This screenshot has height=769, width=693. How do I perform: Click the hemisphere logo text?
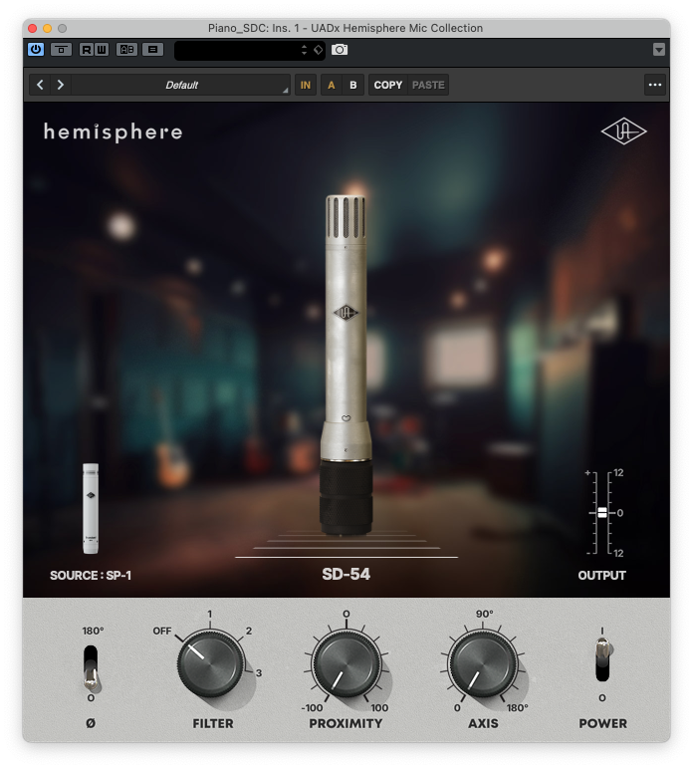(x=114, y=131)
